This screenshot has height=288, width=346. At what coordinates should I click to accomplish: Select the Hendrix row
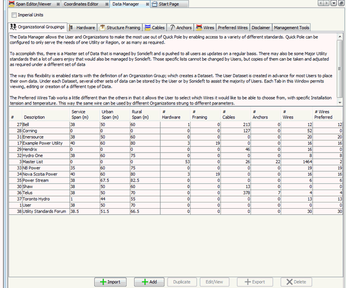tap(176, 149)
